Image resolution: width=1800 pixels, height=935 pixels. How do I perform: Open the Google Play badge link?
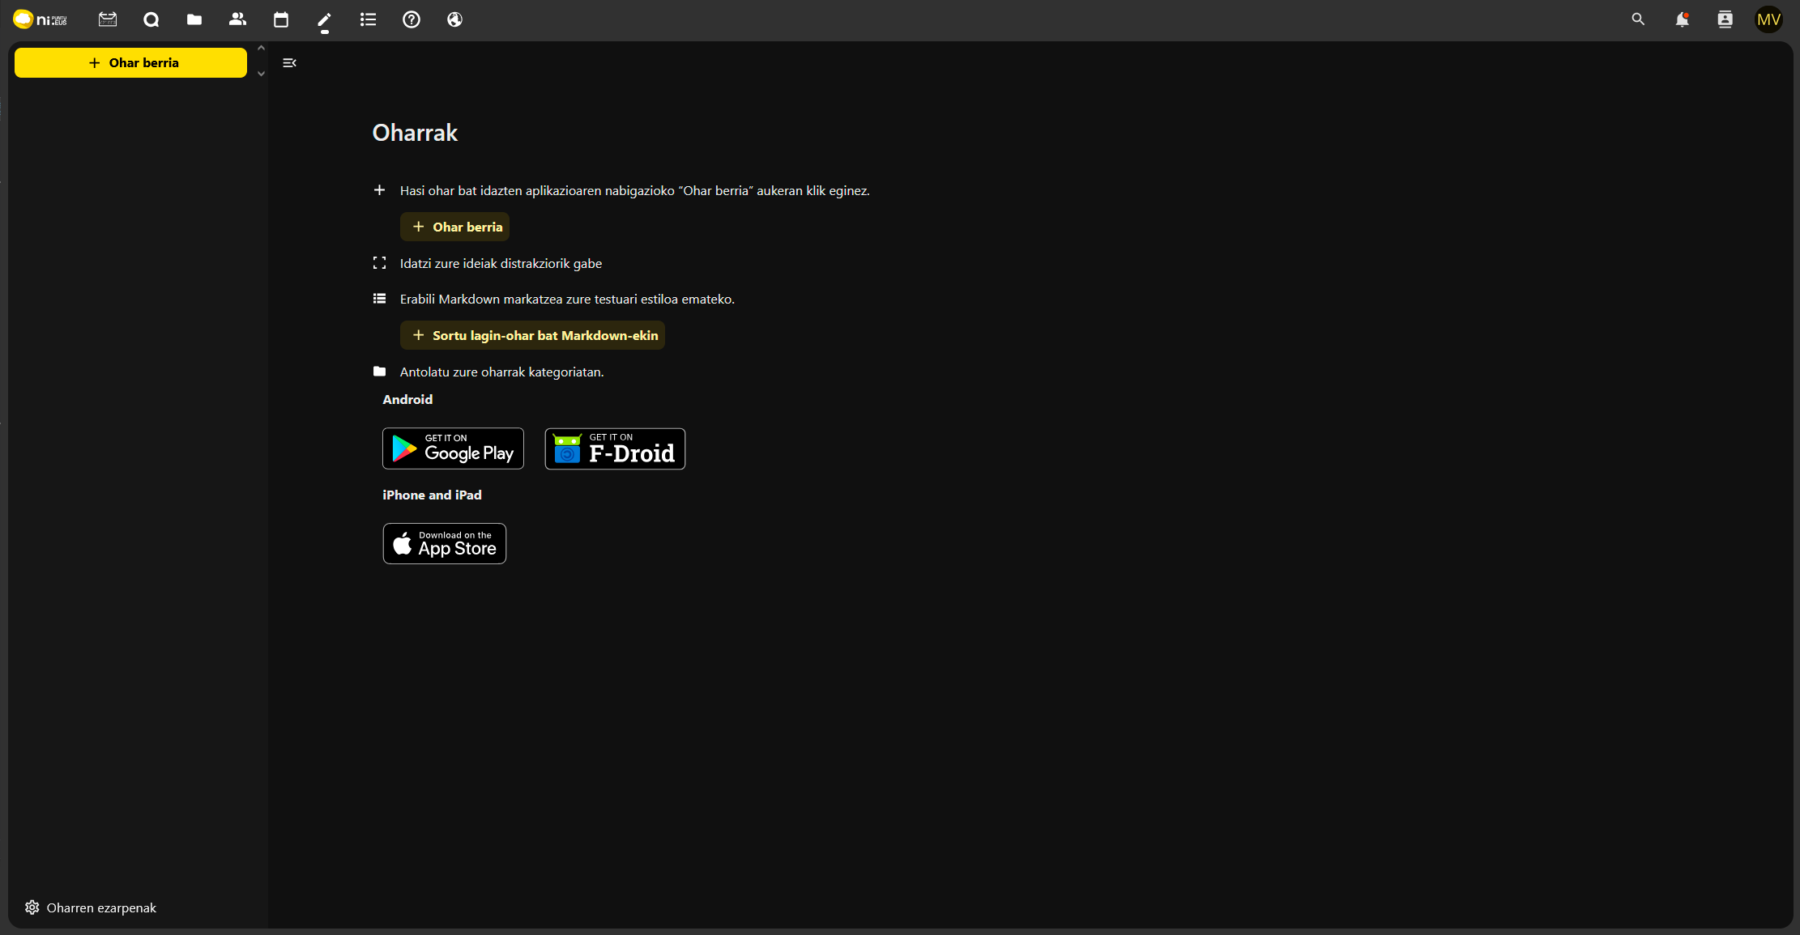[453, 448]
